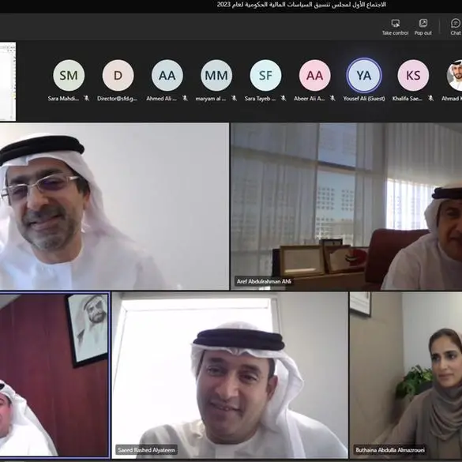This screenshot has height=462, width=462.
Task: Click the KS avatar of Khalifa Sae
Action: click(x=413, y=76)
